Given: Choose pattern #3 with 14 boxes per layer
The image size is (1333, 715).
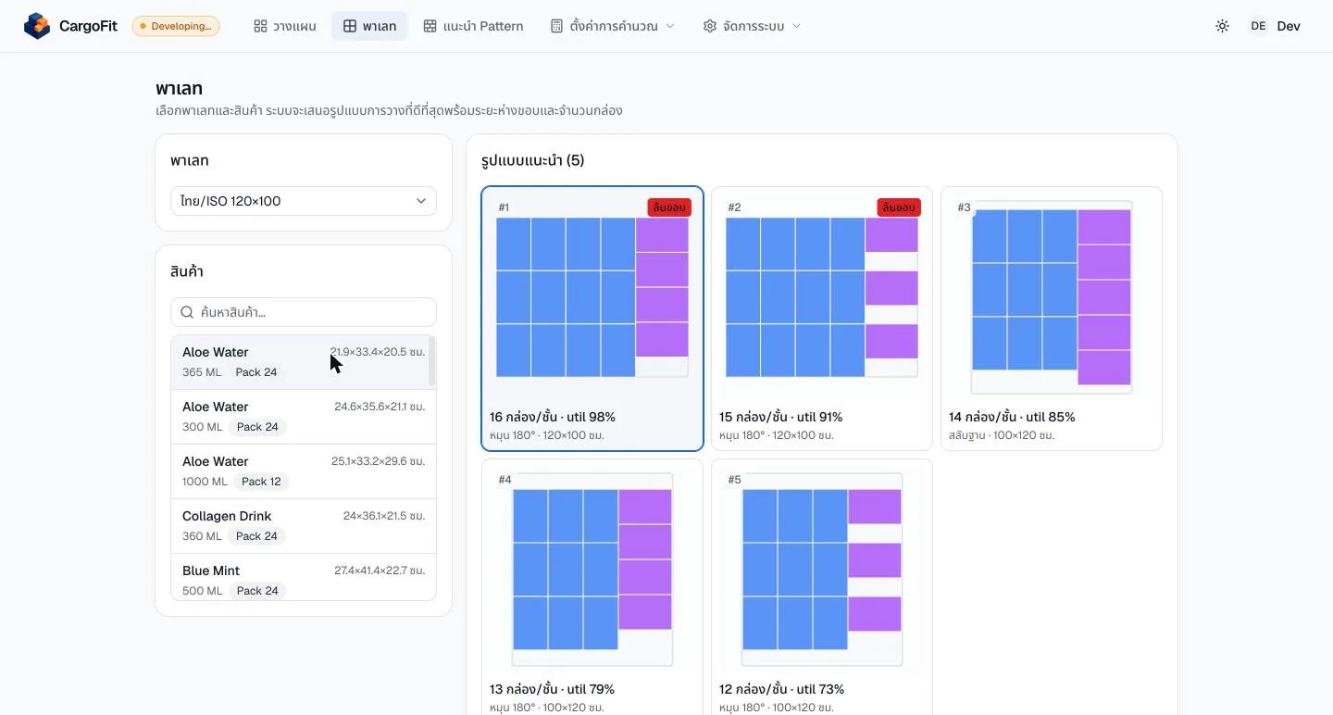Looking at the screenshot, I should pyautogui.click(x=1052, y=319).
